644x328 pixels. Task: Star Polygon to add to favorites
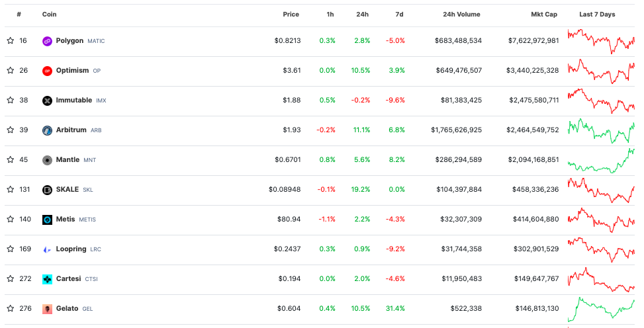tap(10, 41)
